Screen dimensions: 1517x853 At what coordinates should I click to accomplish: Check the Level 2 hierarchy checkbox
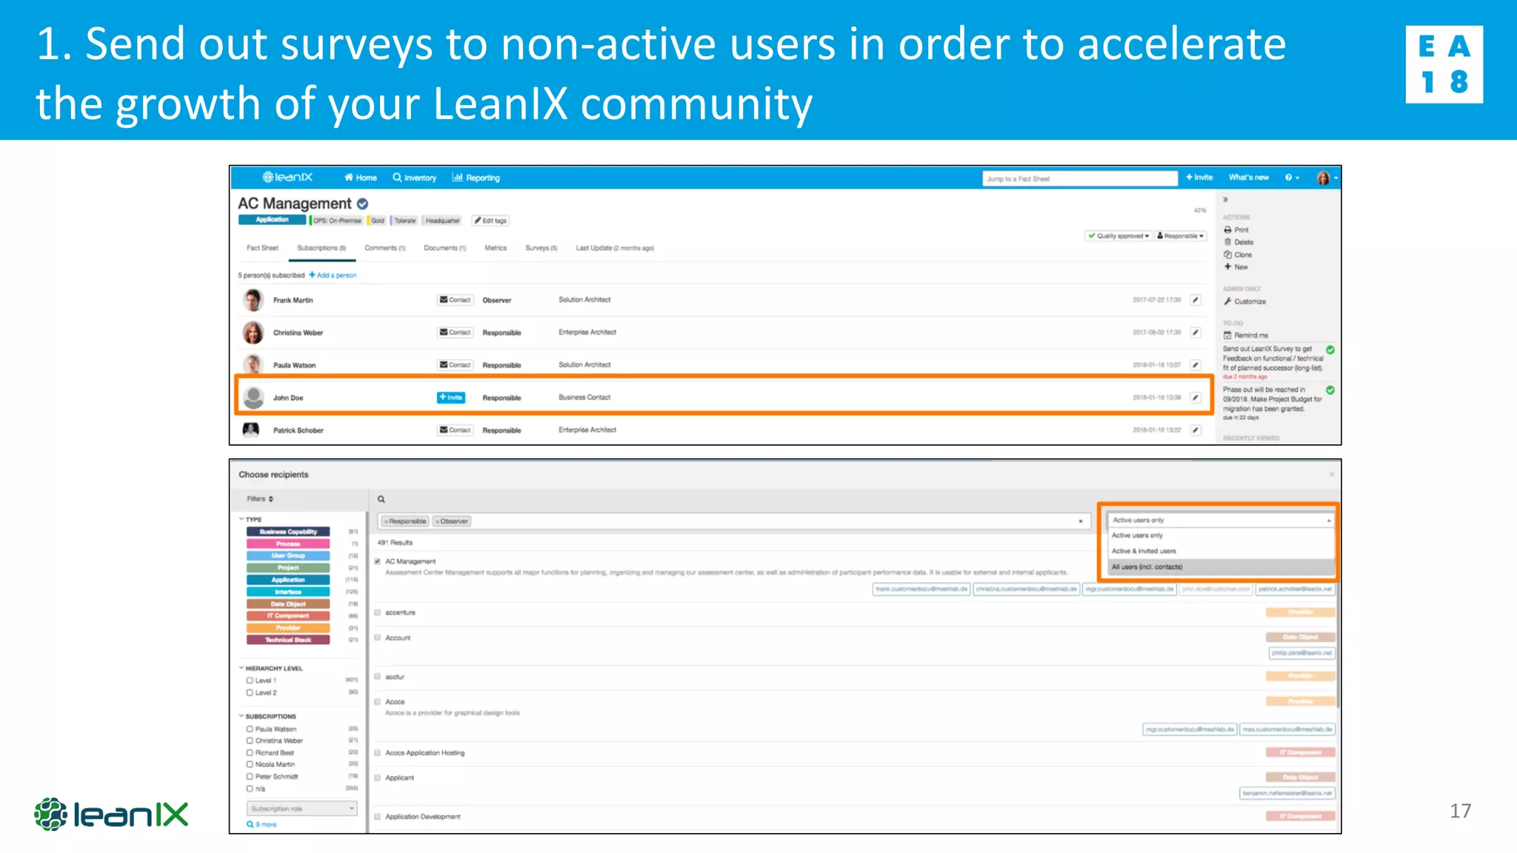click(250, 693)
